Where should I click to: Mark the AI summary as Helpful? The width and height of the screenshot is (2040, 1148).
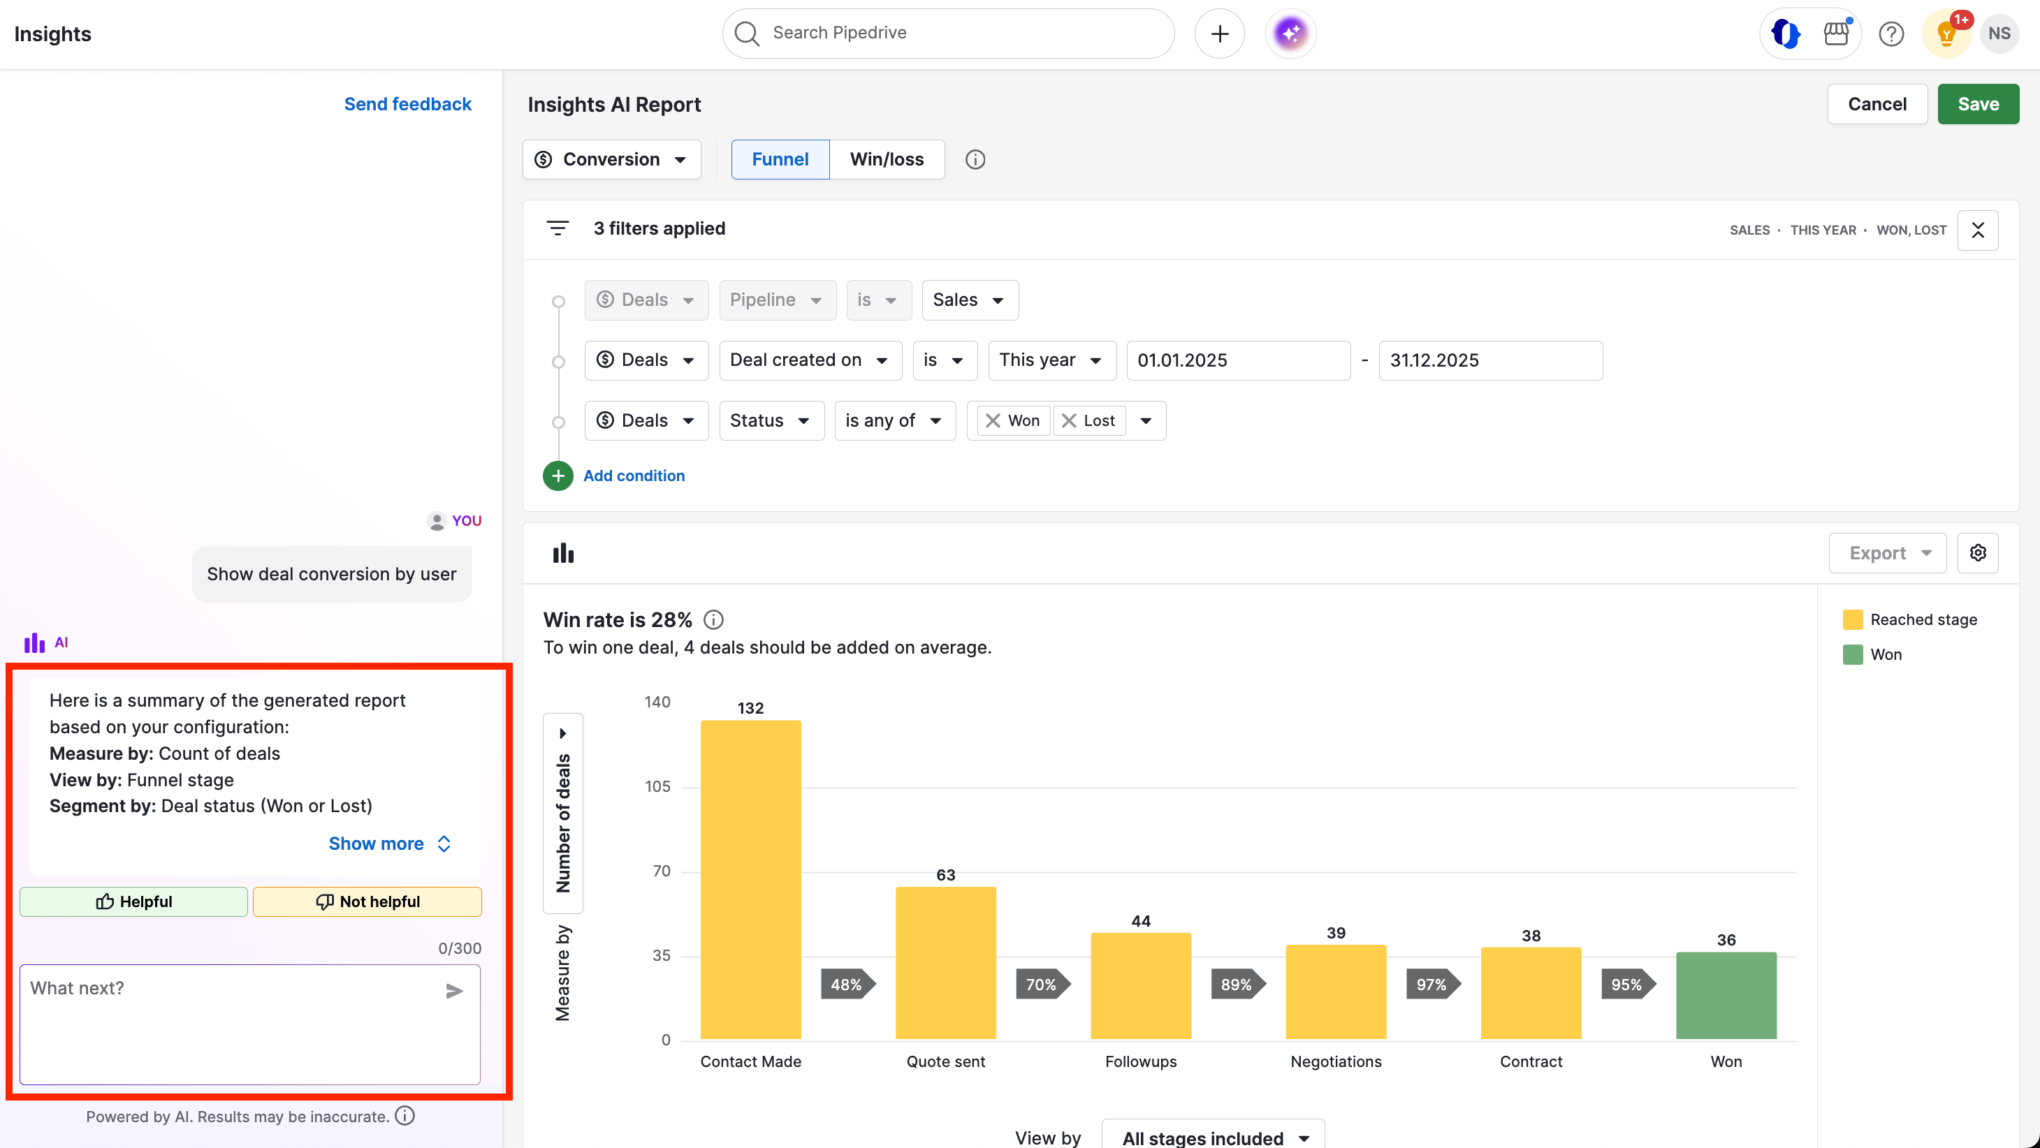(x=133, y=901)
